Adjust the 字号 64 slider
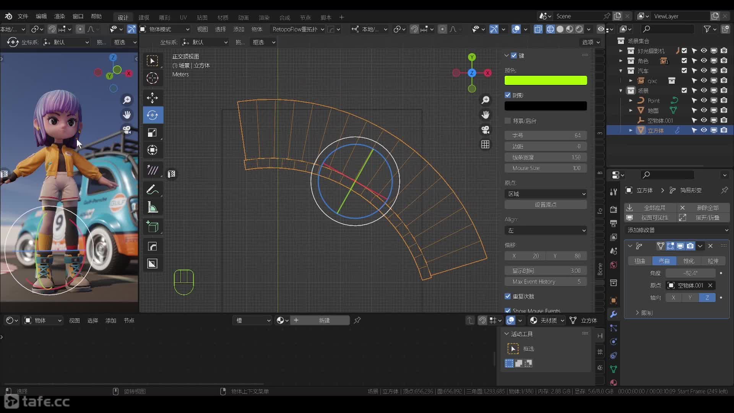This screenshot has height=413, width=734. (x=546, y=136)
